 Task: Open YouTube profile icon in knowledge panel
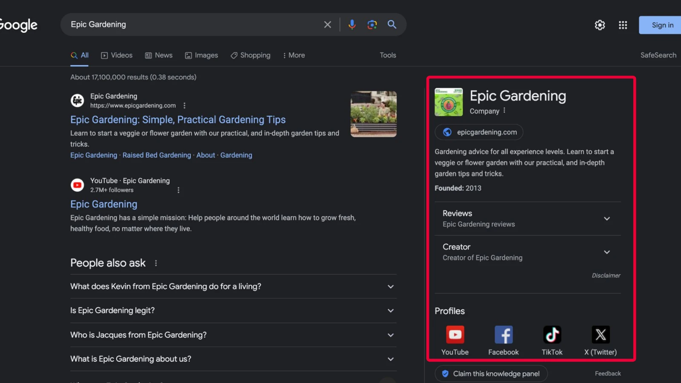click(455, 334)
